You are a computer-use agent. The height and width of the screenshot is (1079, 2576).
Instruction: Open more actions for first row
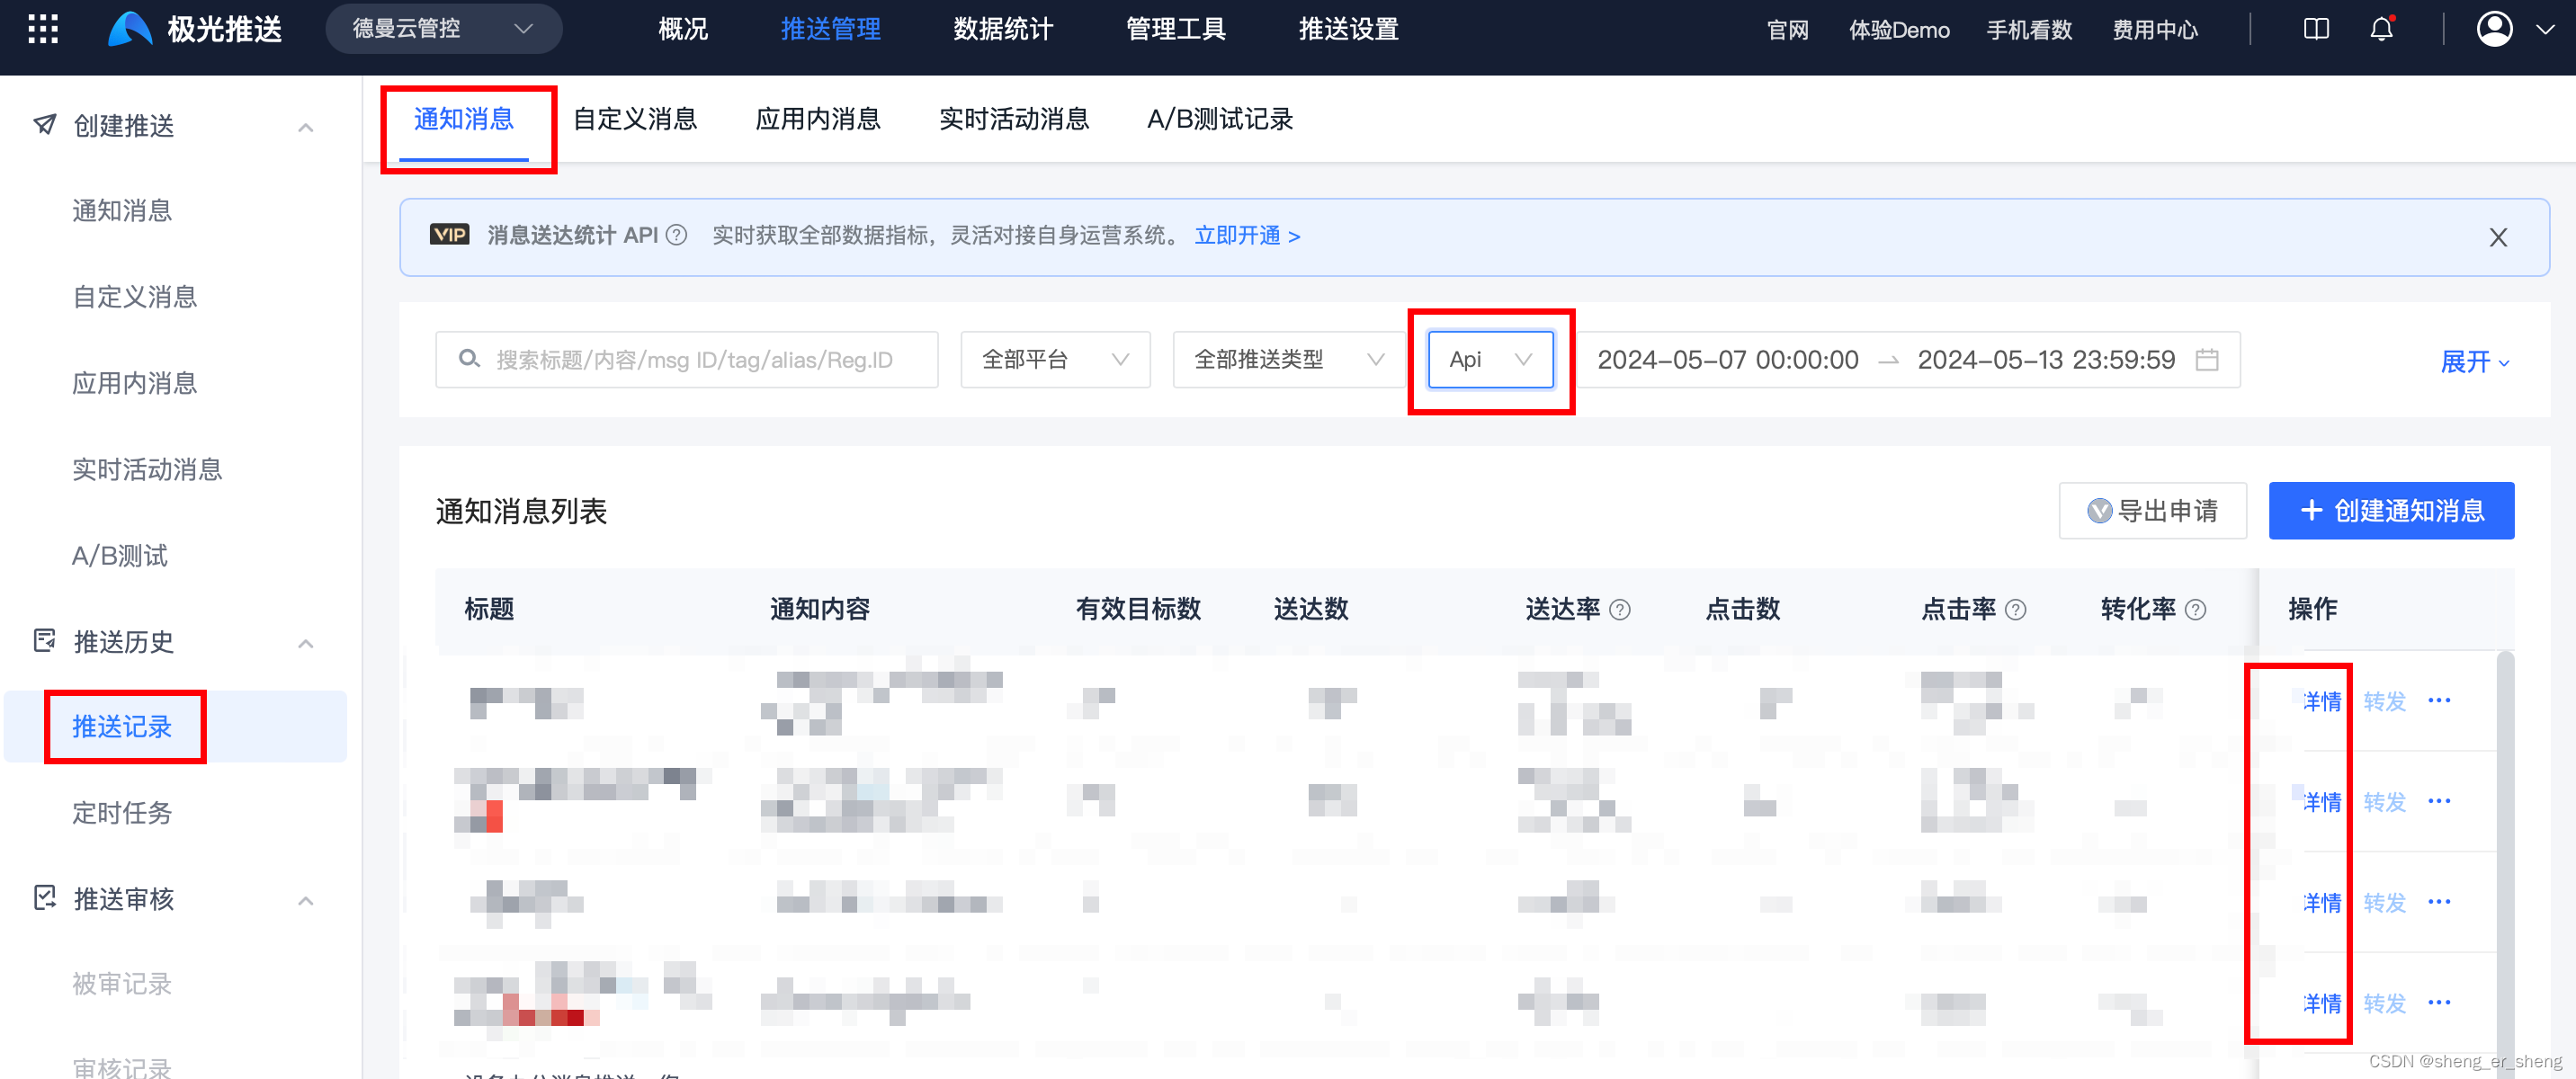2439,701
